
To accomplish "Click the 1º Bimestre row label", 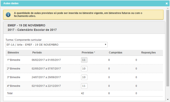I will point(14,60).
